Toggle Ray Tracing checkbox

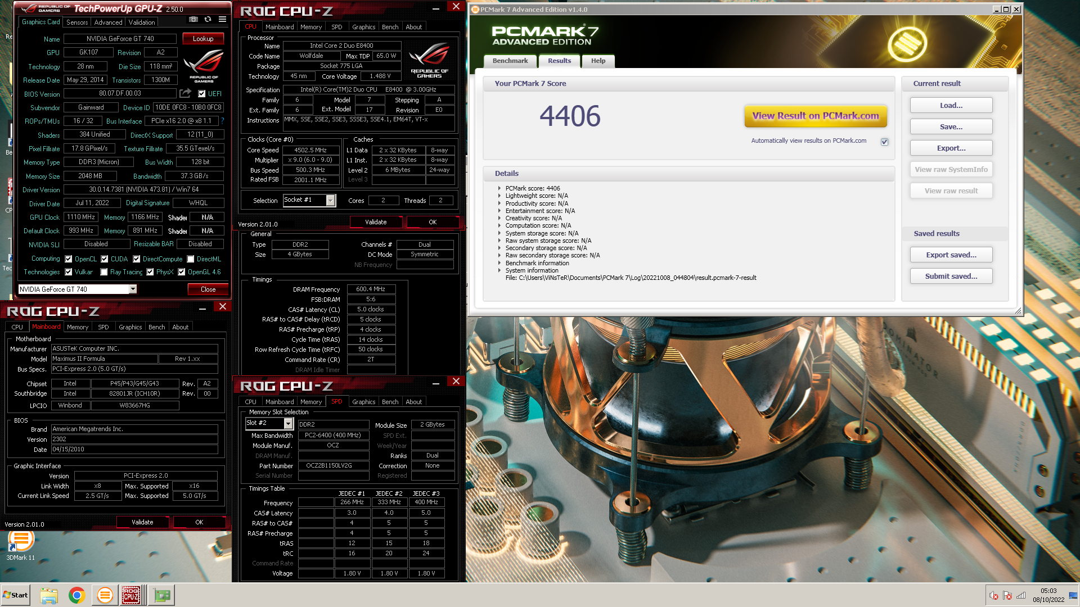[x=104, y=272]
